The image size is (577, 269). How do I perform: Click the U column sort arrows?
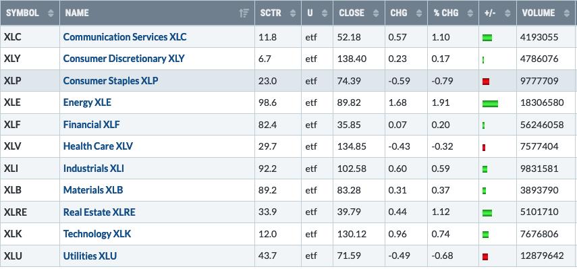pos(325,13)
